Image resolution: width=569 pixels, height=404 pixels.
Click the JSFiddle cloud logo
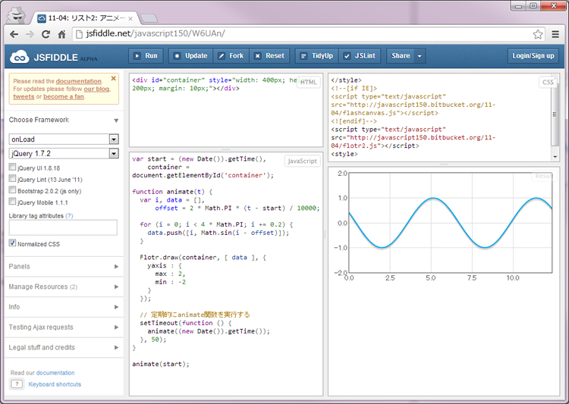click(x=20, y=57)
